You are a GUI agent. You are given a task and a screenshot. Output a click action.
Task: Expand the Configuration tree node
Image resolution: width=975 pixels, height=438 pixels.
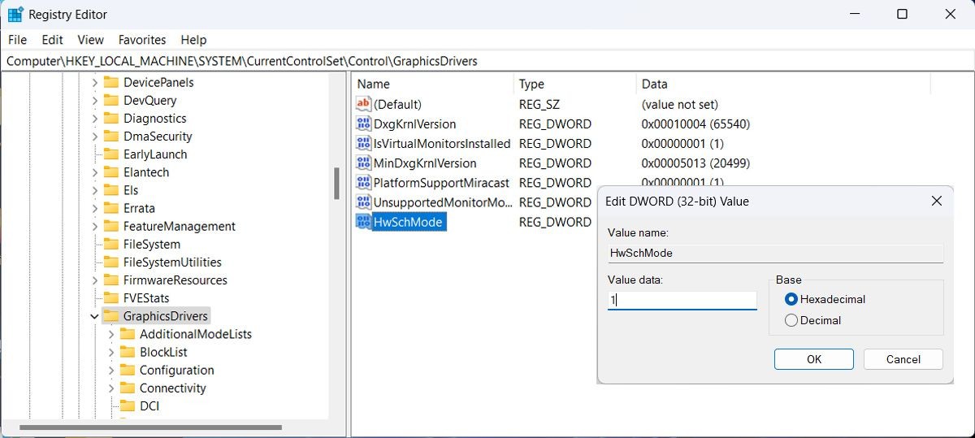(x=110, y=370)
